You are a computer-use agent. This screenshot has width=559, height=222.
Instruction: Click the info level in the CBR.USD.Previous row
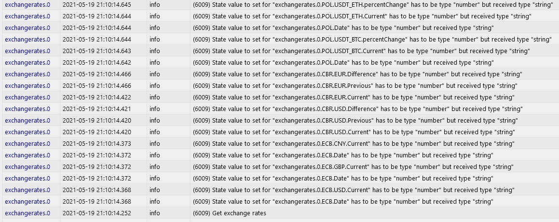pyautogui.click(x=155, y=120)
